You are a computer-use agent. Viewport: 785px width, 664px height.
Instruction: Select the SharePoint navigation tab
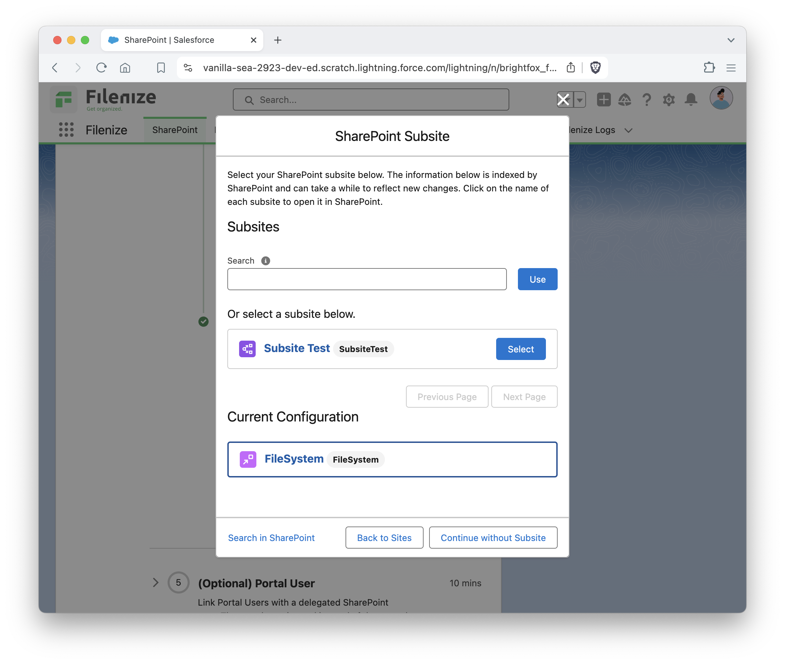[x=175, y=130]
